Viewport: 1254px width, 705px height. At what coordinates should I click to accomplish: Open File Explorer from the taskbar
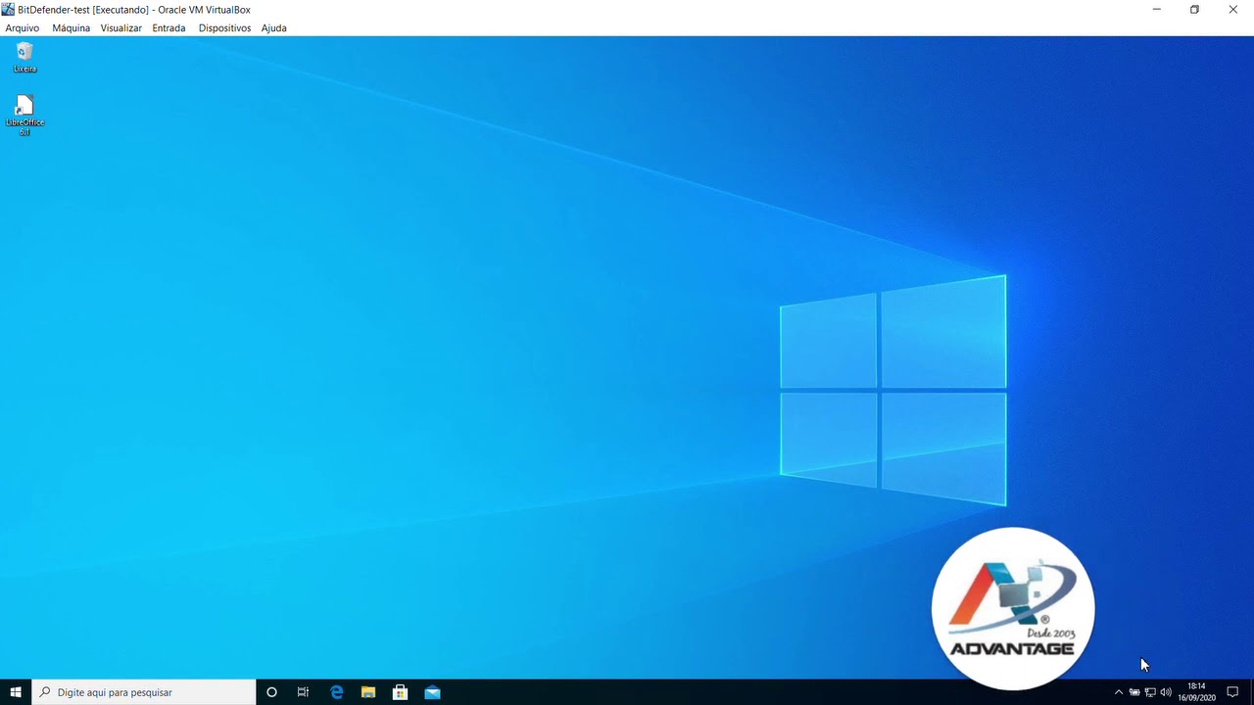coord(368,692)
